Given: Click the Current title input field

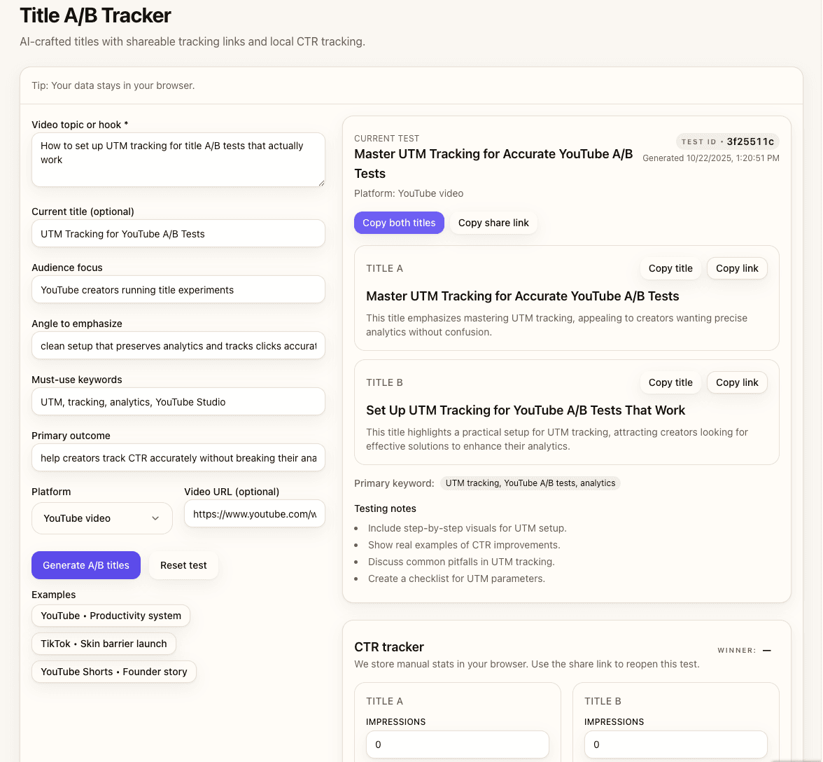Looking at the screenshot, I should point(178,233).
